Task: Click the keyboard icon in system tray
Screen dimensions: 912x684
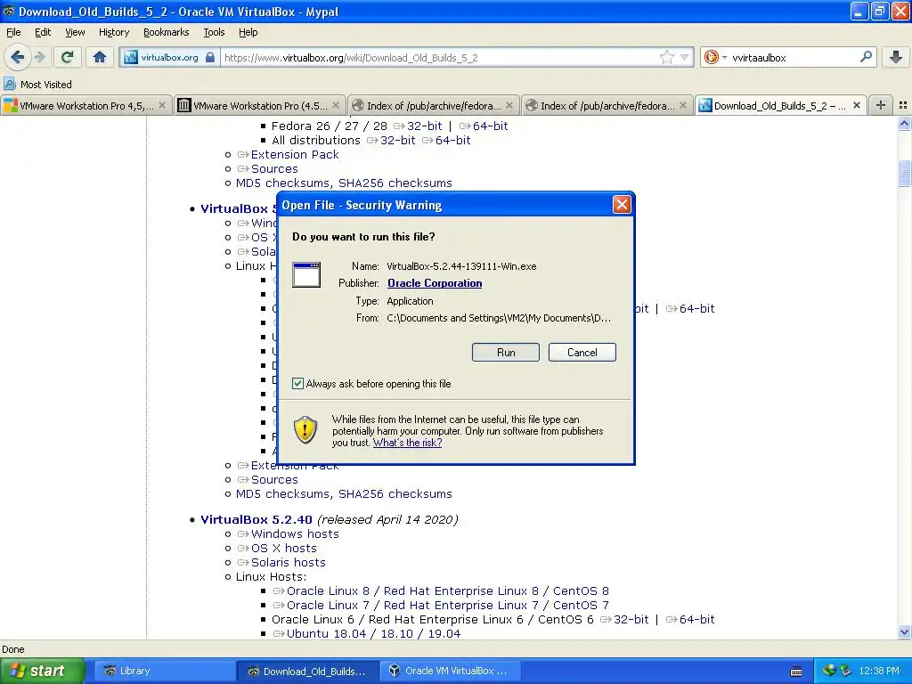Action: pos(796,672)
